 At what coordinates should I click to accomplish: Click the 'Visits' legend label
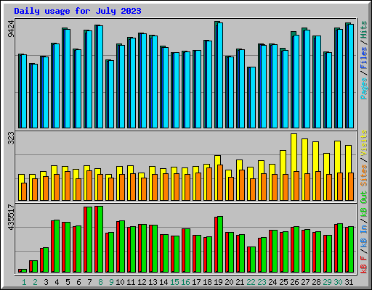click(364, 143)
